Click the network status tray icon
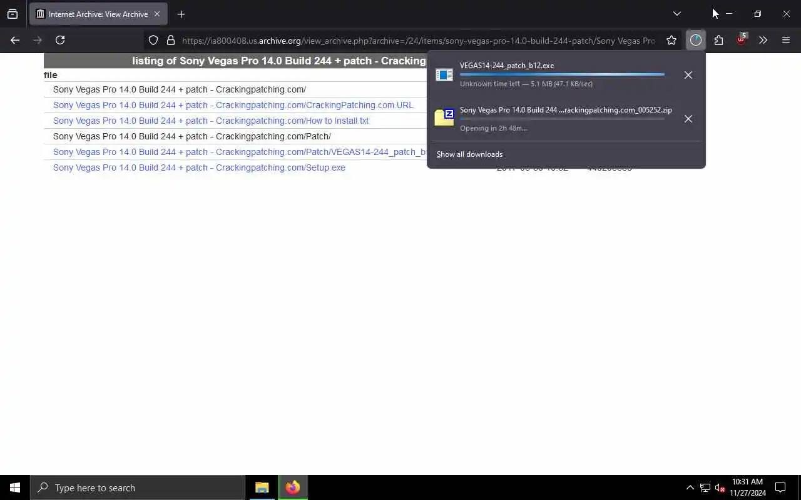 coord(705,487)
